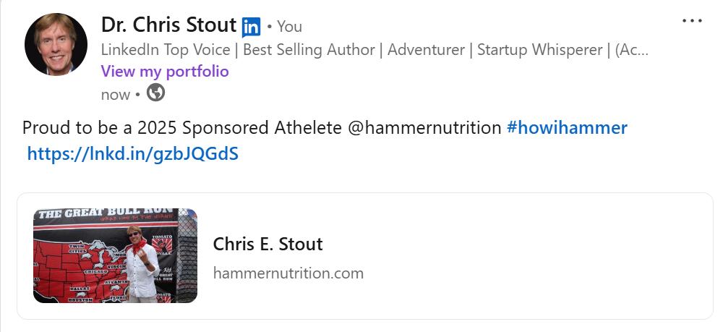Screen dimensions: 723x332
Task: Click the LinkedIn "in" badge beside name
Action: [251, 27]
